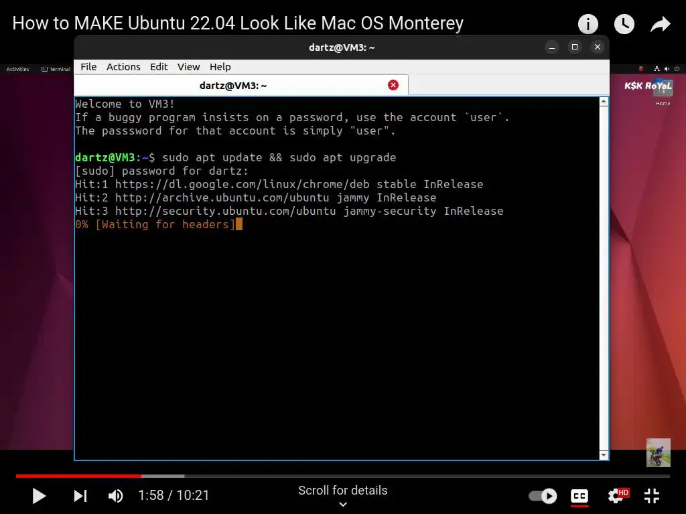Play the video
The image size is (686, 514).
39,496
